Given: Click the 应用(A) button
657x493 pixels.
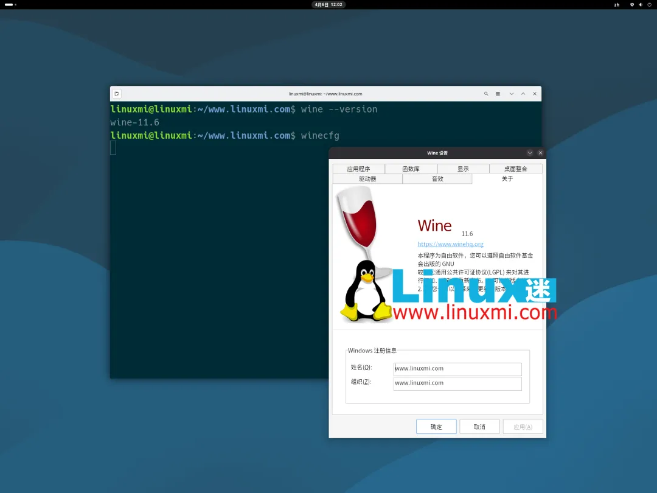Looking at the screenshot, I should click(x=523, y=427).
